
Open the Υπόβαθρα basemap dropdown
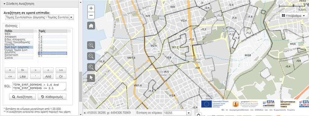coord(293,16)
